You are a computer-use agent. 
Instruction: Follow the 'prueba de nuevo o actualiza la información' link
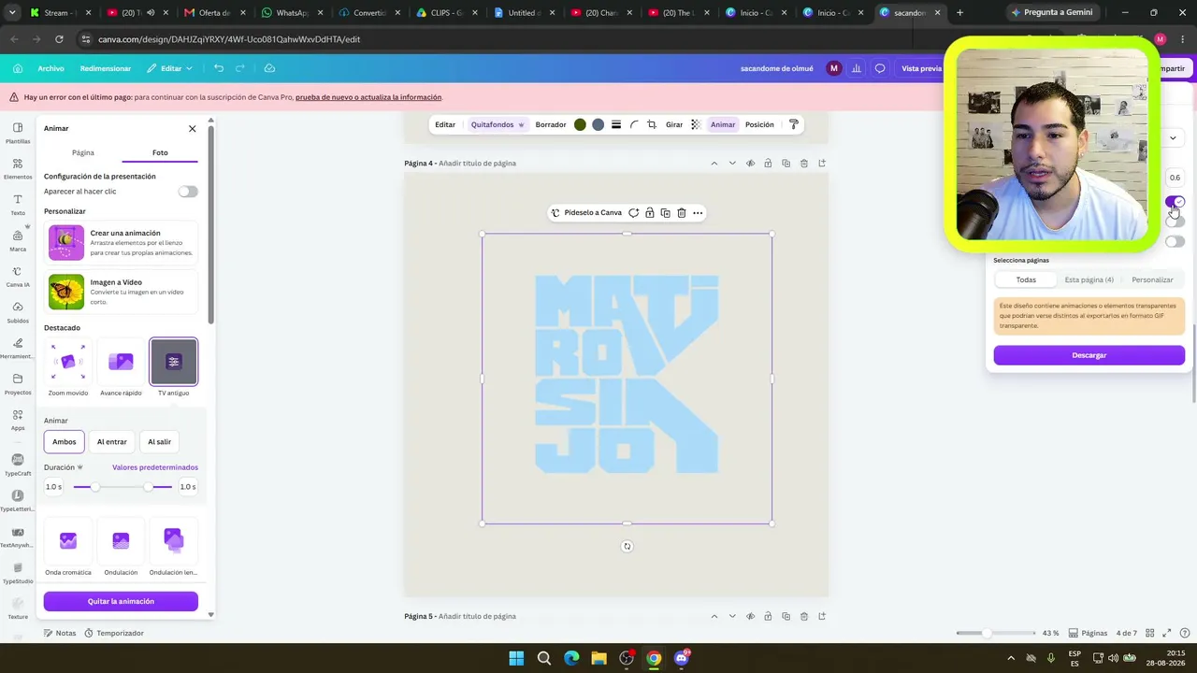[x=368, y=97]
